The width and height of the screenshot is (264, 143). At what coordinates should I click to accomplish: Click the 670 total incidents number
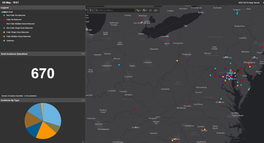click(43, 73)
